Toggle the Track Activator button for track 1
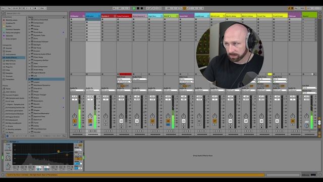The height and width of the screenshot is (182, 323). (x=75, y=121)
